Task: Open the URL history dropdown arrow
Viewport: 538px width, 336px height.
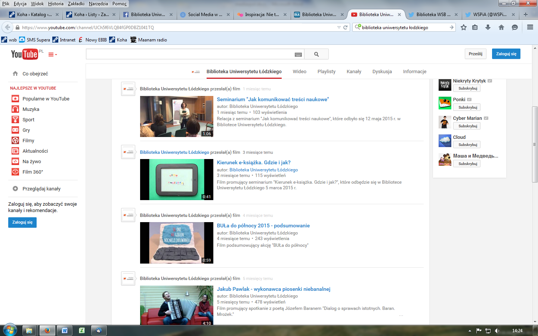Action: (339, 27)
